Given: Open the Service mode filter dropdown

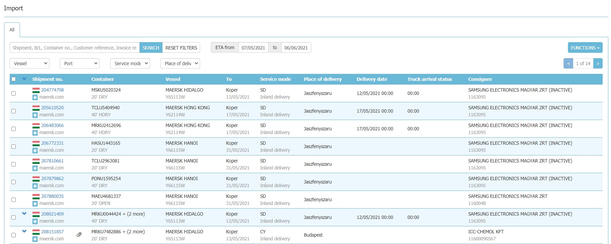Looking at the screenshot, I should (x=130, y=64).
